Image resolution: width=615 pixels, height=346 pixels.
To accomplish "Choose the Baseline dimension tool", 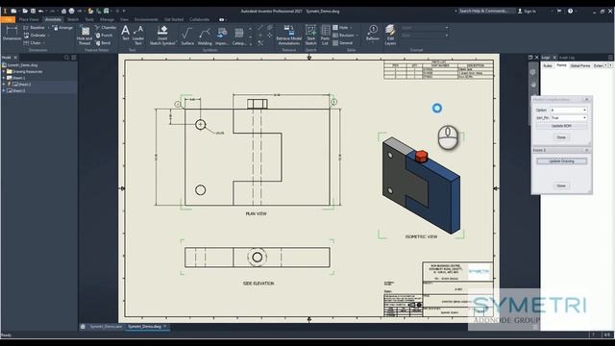I will [34, 28].
